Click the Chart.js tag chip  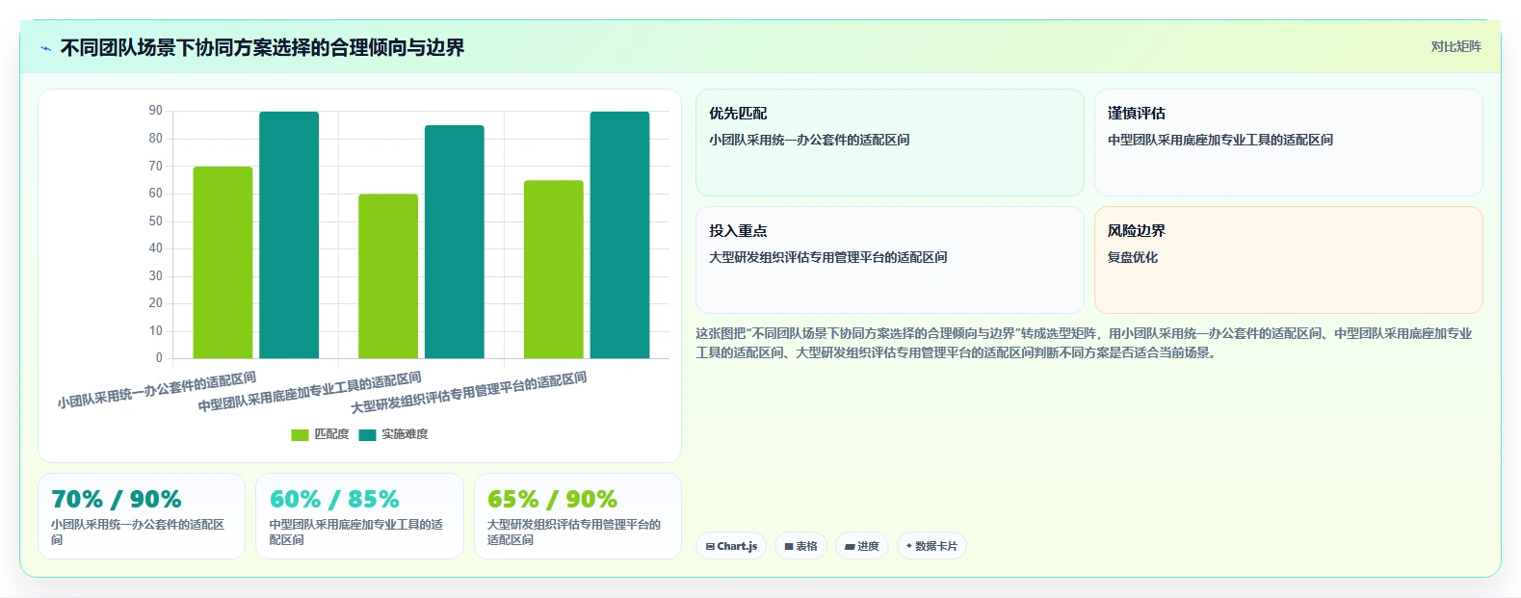pos(731,546)
